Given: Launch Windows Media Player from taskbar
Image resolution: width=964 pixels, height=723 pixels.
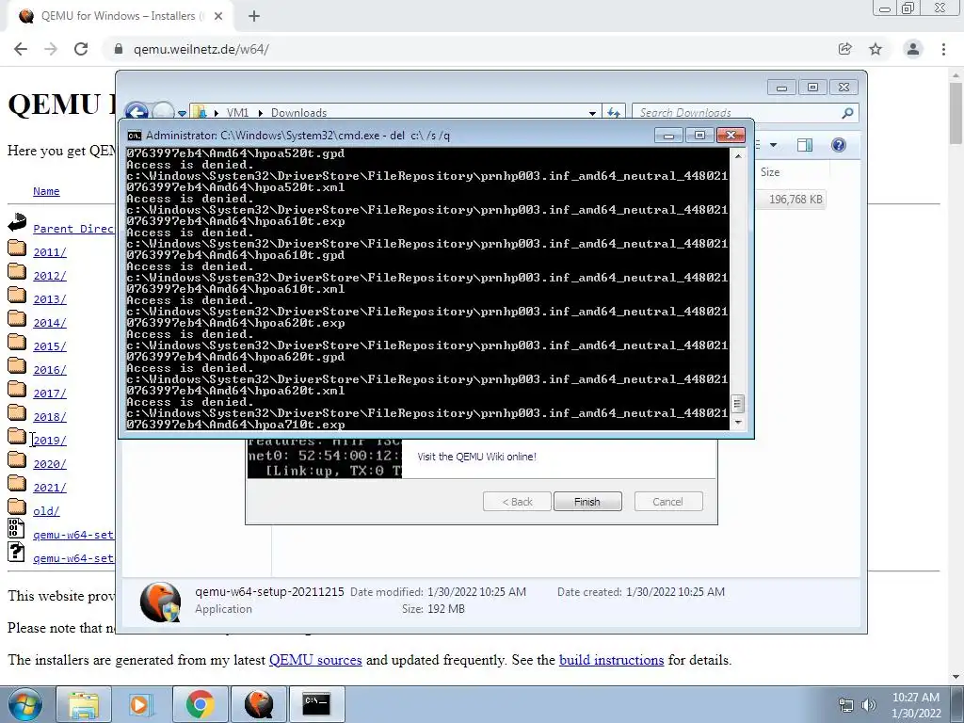Looking at the screenshot, I should click(139, 704).
